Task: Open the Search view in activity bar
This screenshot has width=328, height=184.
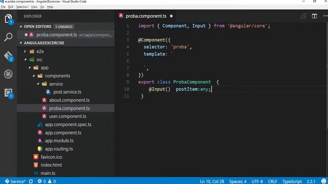Action: tap(8, 37)
